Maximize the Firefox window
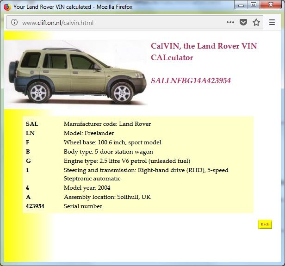 [254, 5]
